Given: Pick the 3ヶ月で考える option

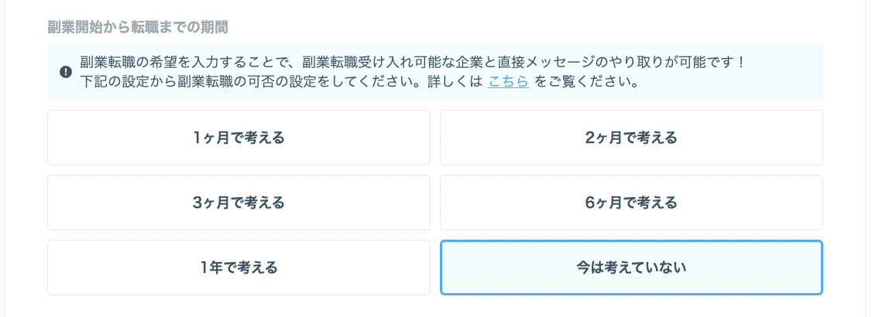Looking at the screenshot, I should pos(239,203).
